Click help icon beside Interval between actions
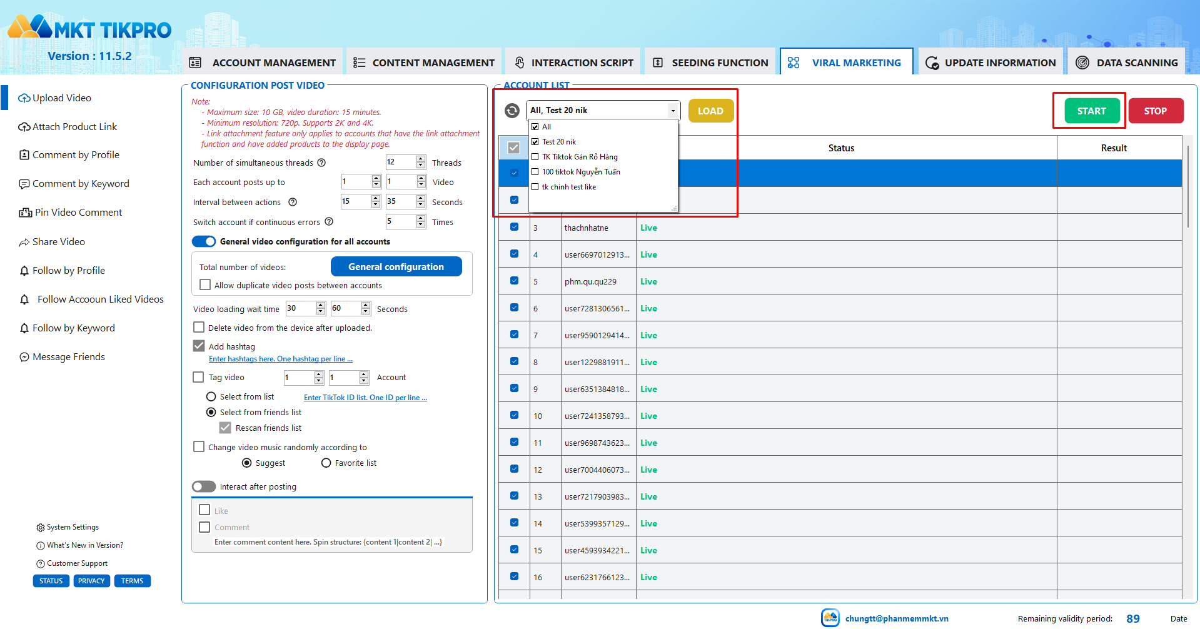The height and width of the screenshot is (629, 1200). pos(293,202)
